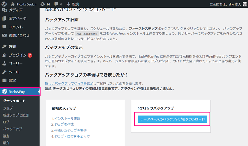The height and width of the screenshot is (146, 248).
Task: Open the Picolix Design site home icon
Action: (13, 4)
